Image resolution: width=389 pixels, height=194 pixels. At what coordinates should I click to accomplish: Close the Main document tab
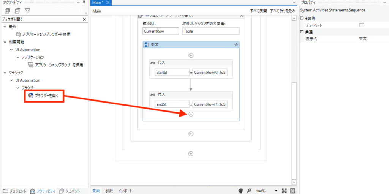click(x=108, y=3)
